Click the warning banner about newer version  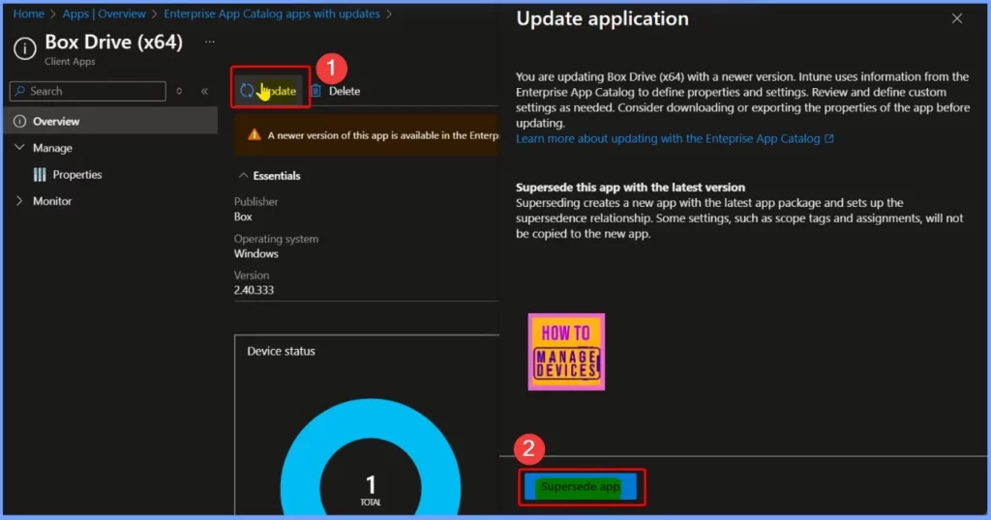click(x=367, y=135)
